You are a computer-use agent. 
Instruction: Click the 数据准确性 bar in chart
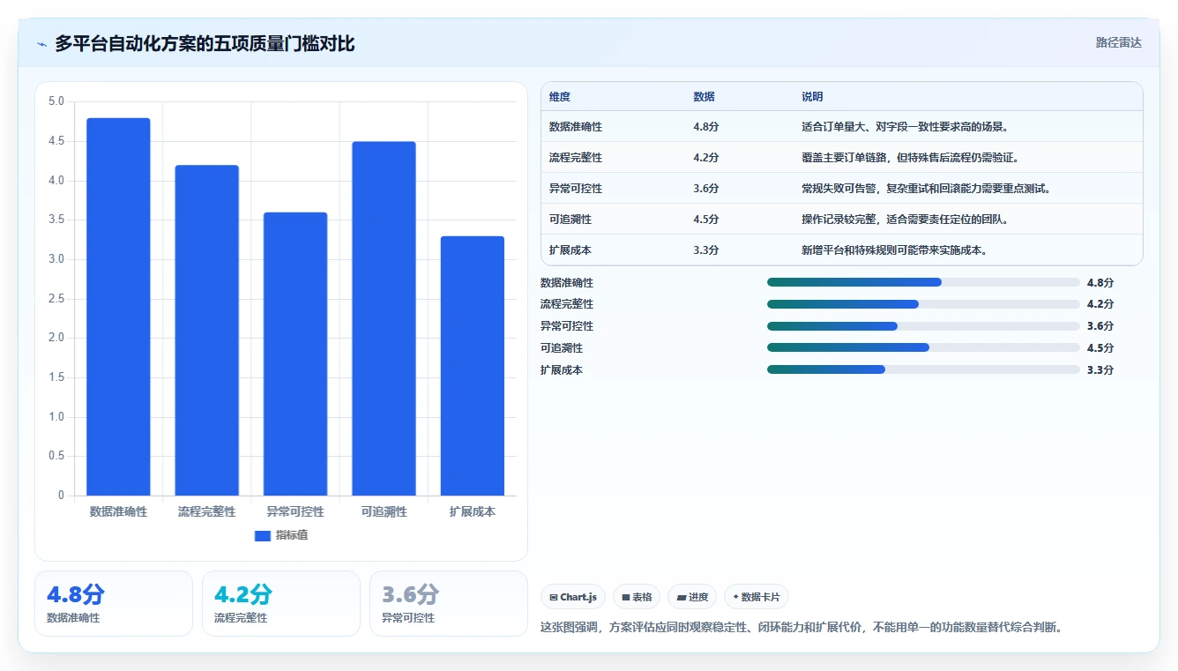[118, 307]
